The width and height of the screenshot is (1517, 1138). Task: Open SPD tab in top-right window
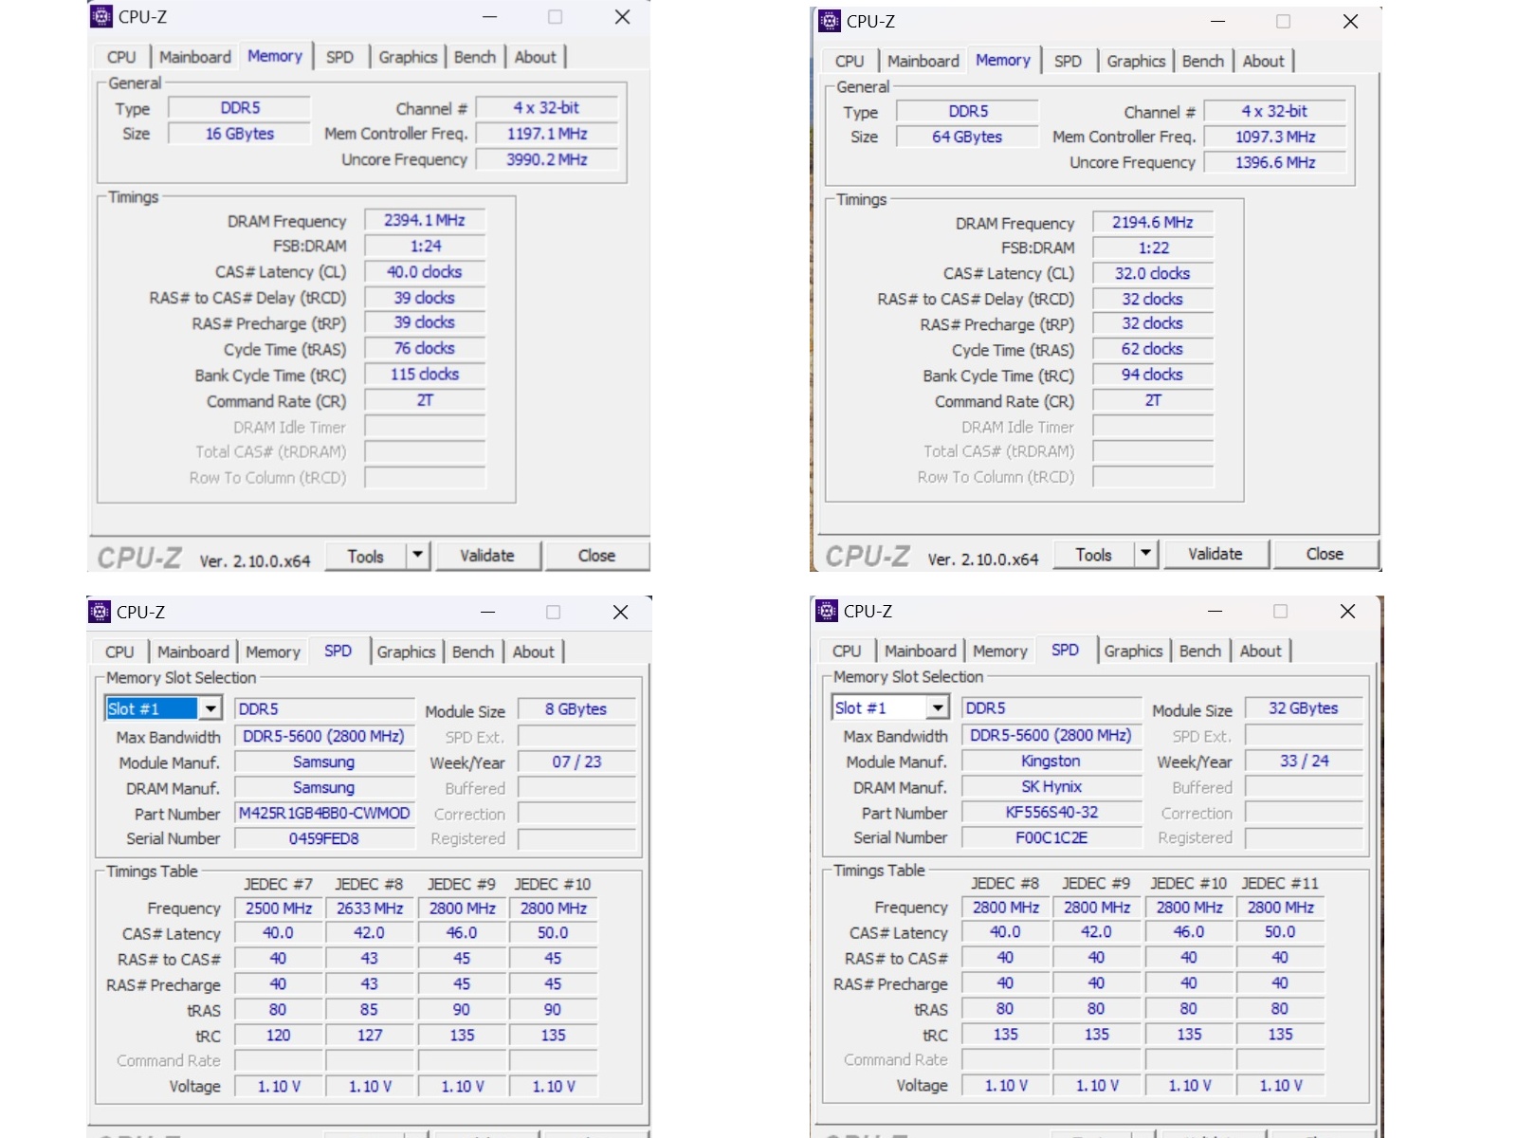point(1068,61)
